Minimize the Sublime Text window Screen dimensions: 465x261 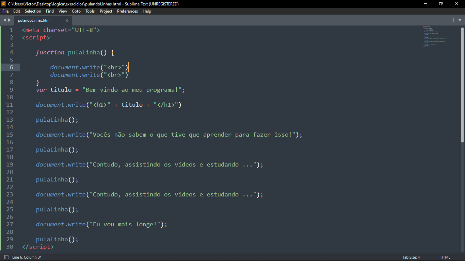pyautogui.click(x=426, y=4)
